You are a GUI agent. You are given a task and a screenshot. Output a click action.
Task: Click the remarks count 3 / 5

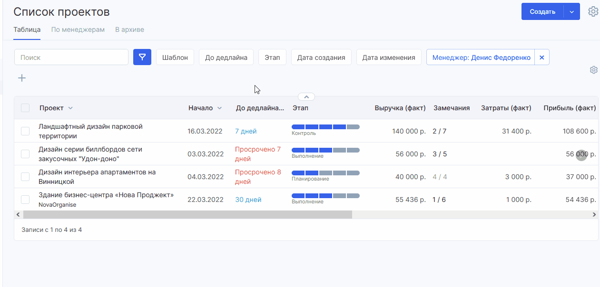click(x=440, y=154)
